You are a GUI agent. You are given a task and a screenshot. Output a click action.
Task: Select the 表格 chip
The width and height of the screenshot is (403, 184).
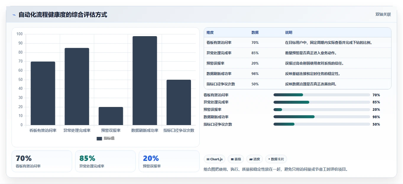236,159
